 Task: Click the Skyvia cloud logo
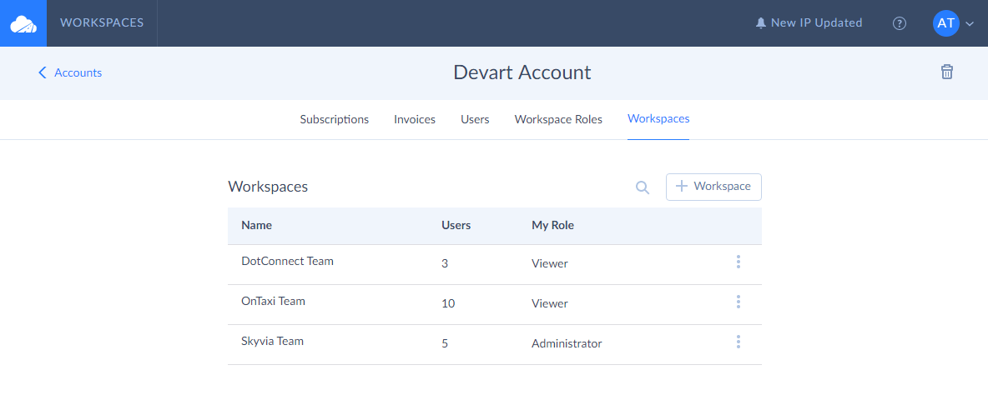[x=23, y=23]
